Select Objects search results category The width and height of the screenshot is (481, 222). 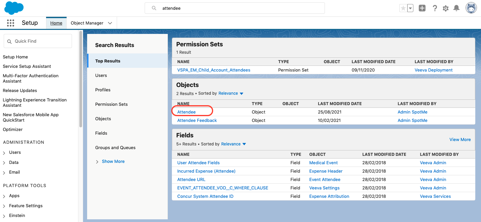[x=103, y=119]
